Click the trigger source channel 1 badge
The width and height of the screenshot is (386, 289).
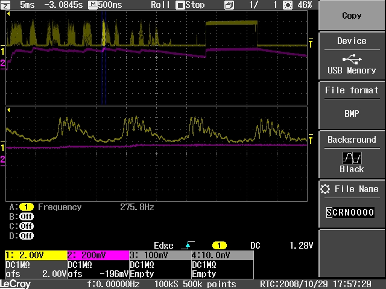point(219,245)
